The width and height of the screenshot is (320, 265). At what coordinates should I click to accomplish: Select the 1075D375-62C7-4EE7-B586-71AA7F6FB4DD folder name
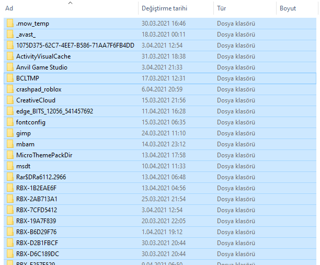pos(75,45)
